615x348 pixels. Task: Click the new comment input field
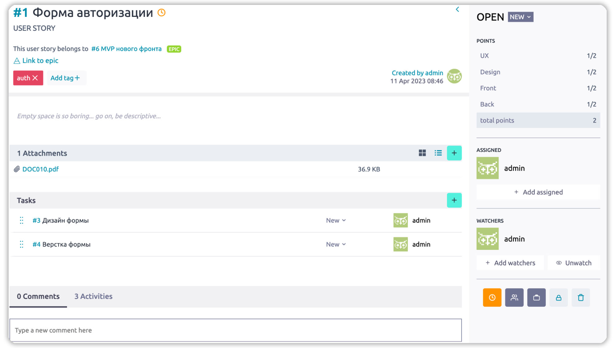coord(235,330)
